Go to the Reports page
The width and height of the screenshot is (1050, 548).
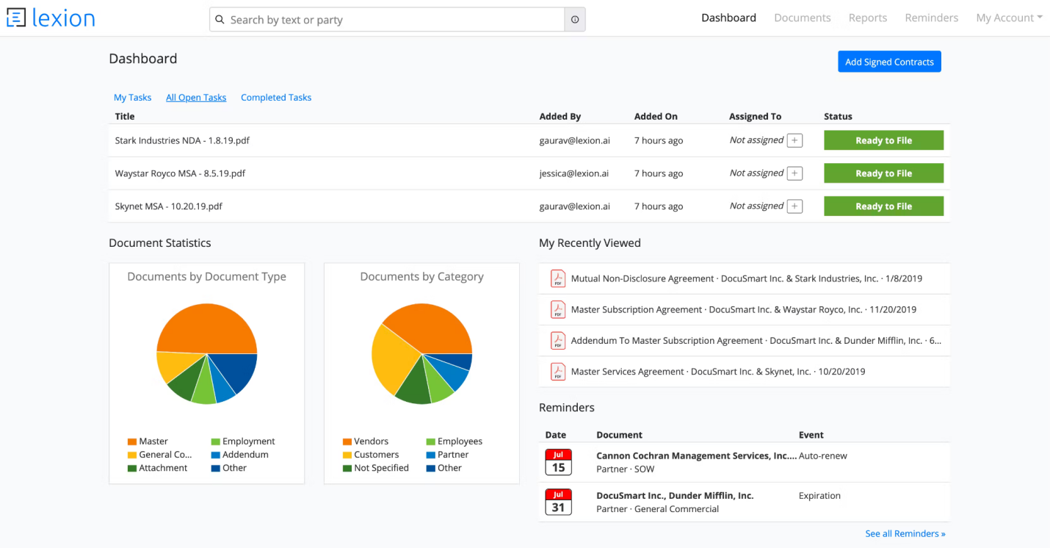[x=867, y=18]
